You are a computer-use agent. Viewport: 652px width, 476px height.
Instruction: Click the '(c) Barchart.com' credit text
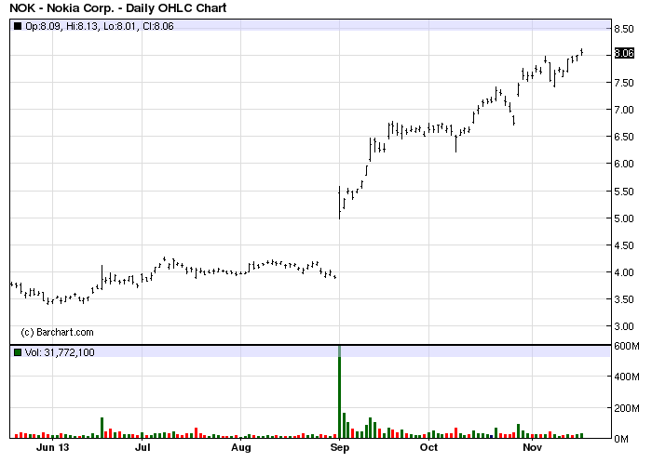58,333
